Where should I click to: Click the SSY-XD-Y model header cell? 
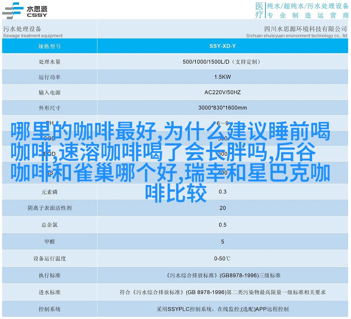click(x=223, y=46)
